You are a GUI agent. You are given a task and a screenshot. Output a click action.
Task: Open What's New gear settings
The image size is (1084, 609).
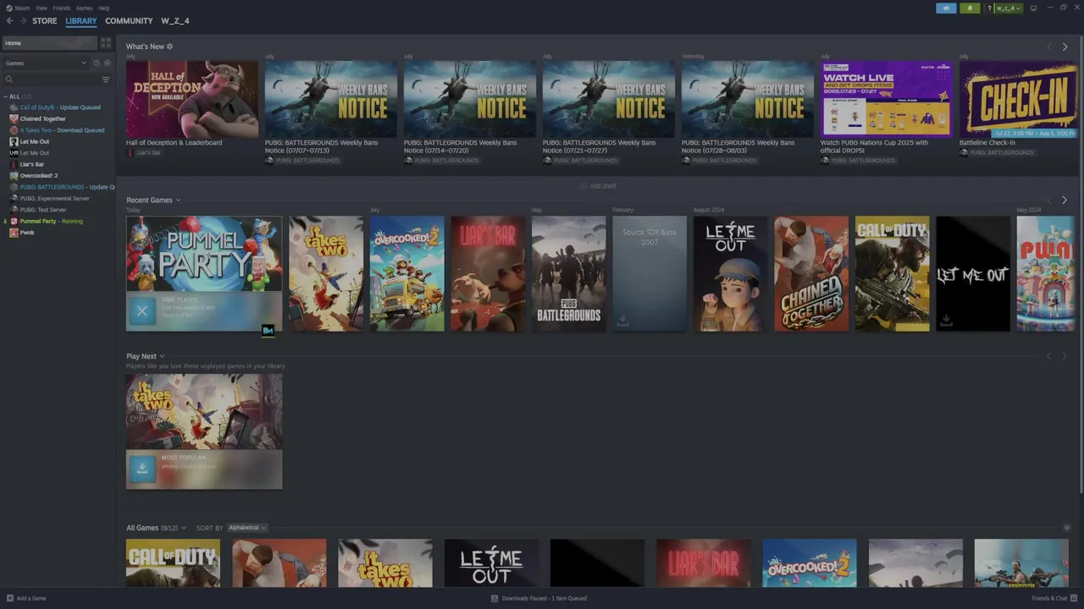169,47
